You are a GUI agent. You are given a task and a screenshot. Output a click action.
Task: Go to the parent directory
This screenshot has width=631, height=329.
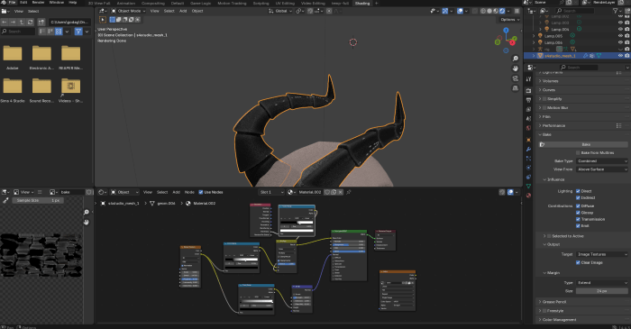(x=22, y=22)
